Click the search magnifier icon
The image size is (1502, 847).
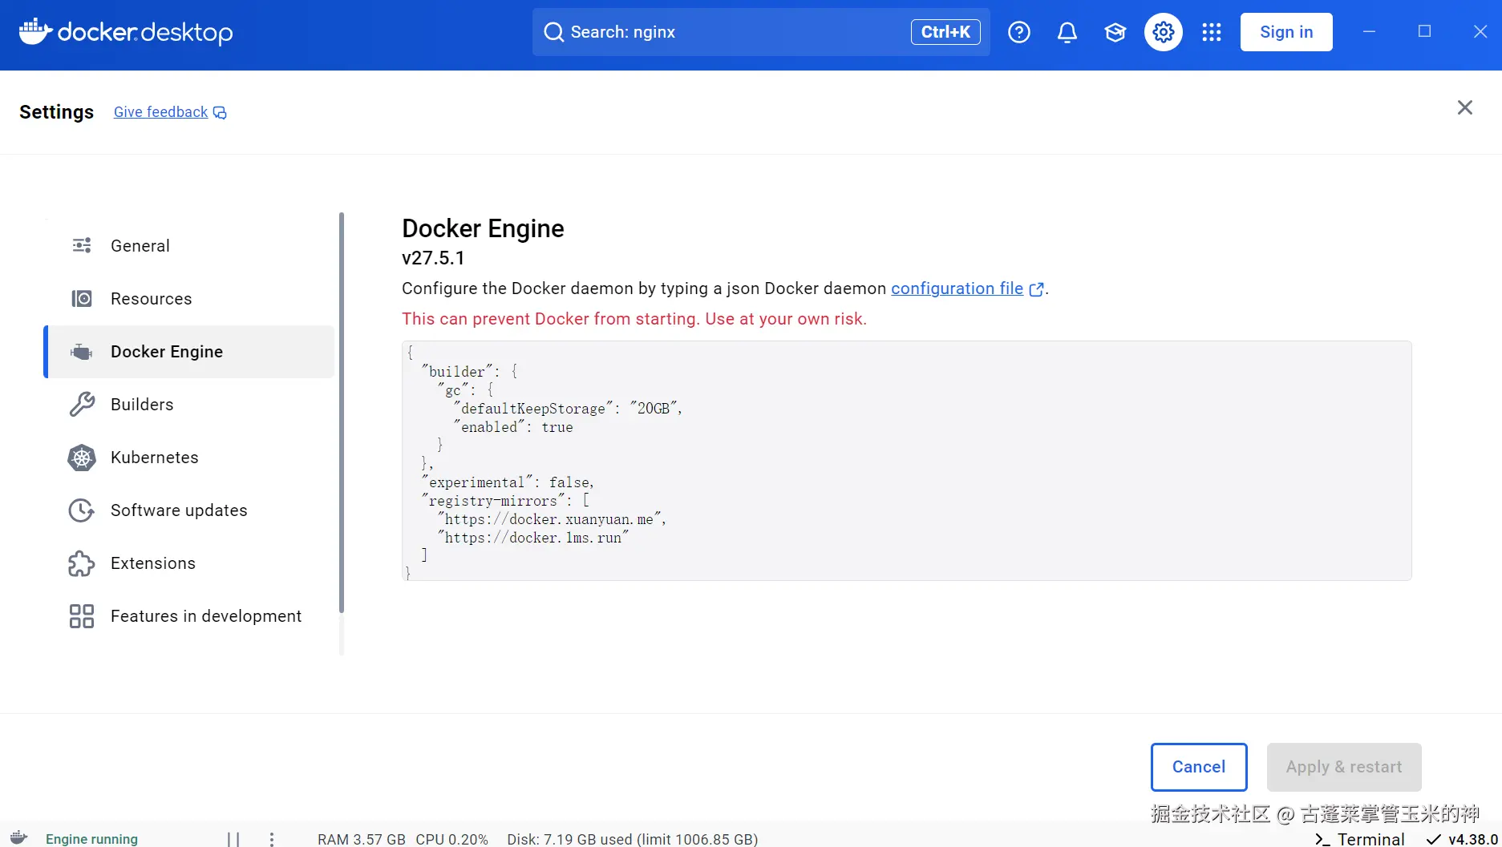coord(554,32)
